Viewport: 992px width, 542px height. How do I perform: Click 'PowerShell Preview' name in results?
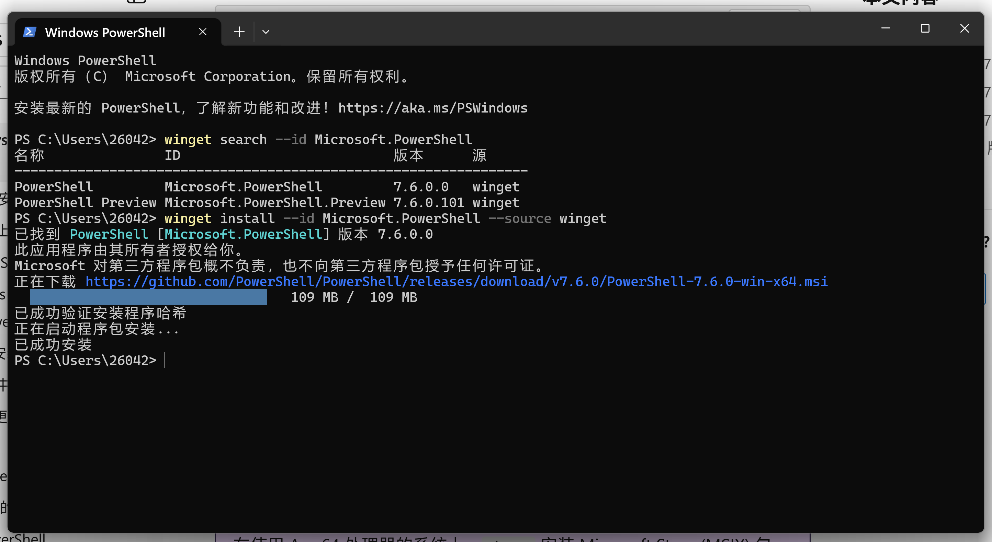pyautogui.click(x=86, y=203)
